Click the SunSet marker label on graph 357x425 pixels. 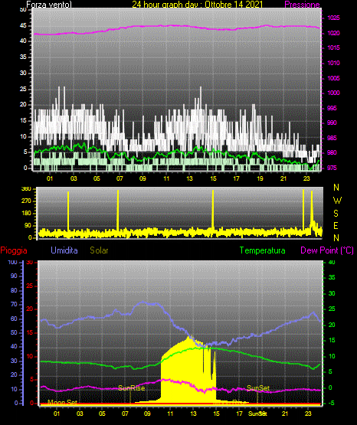click(258, 388)
